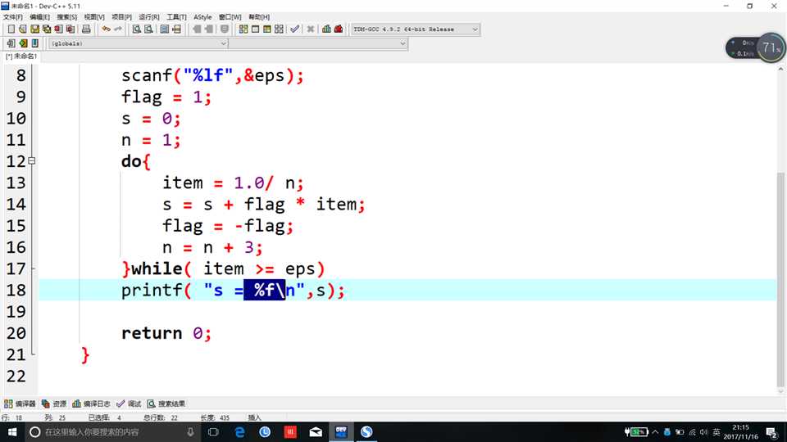
Task: Create a new source file from the toolbar
Action: [x=11, y=29]
